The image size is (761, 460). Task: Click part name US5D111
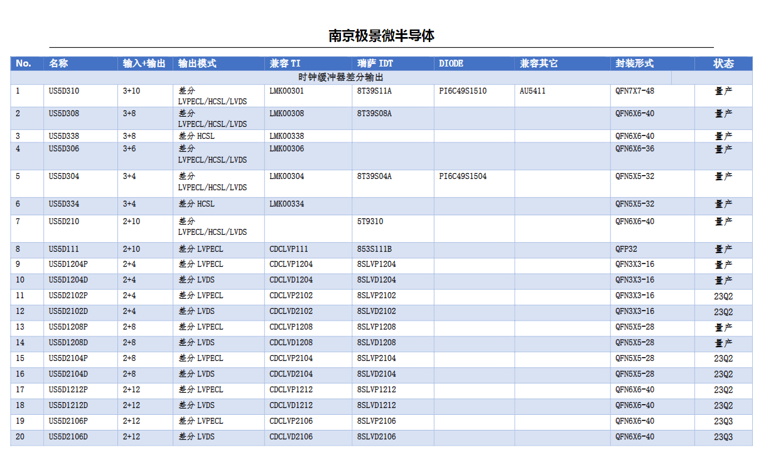click(64, 249)
